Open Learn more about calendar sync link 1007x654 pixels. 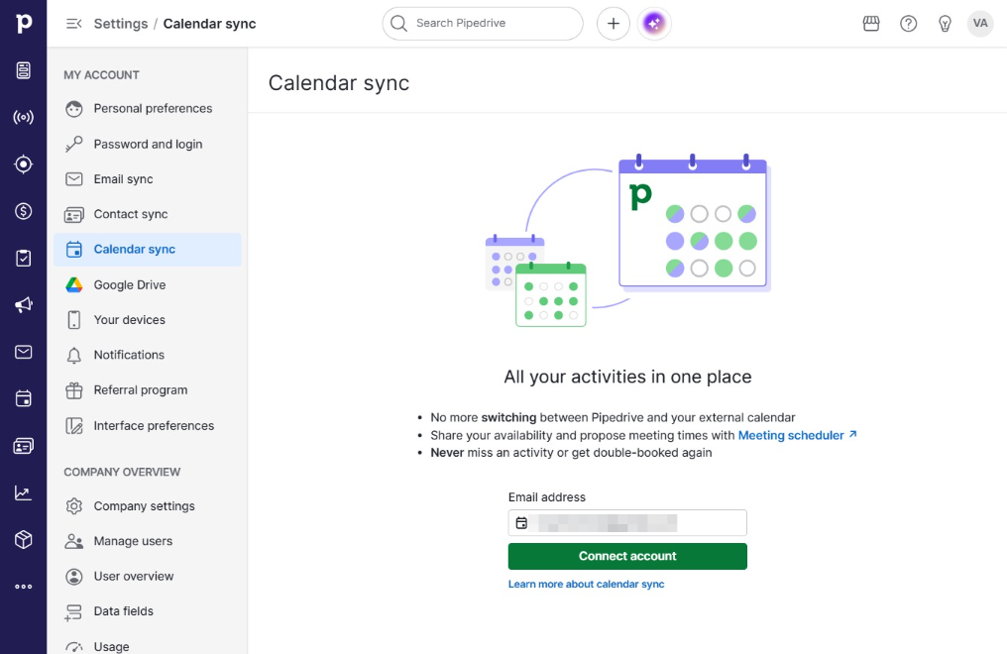587,584
